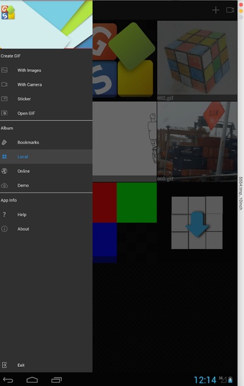
Task: Tap the camera record icon in top bar
Action: tap(230, 10)
